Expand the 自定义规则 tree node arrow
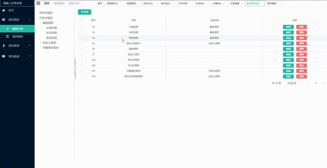This screenshot has height=168, width=327. point(40,43)
